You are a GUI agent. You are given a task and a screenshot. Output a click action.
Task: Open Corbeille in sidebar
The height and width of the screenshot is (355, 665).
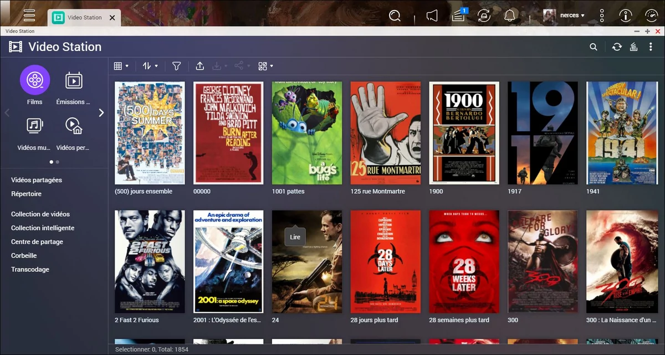pyautogui.click(x=24, y=255)
